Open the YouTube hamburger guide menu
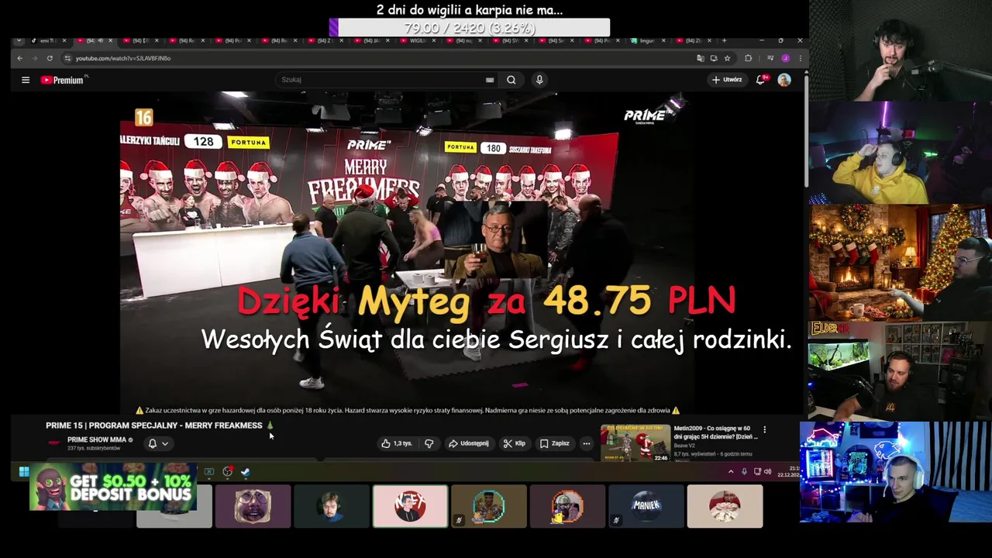This screenshot has width=992, height=558. pyautogui.click(x=26, y=80)
